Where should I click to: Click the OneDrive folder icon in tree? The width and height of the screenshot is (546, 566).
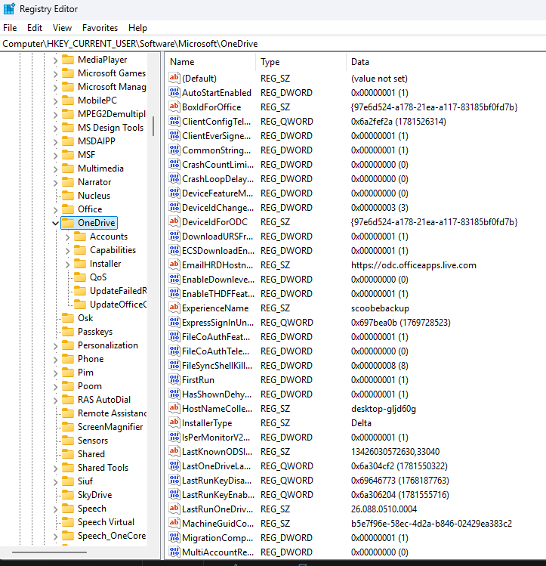(x=68, y=223)
